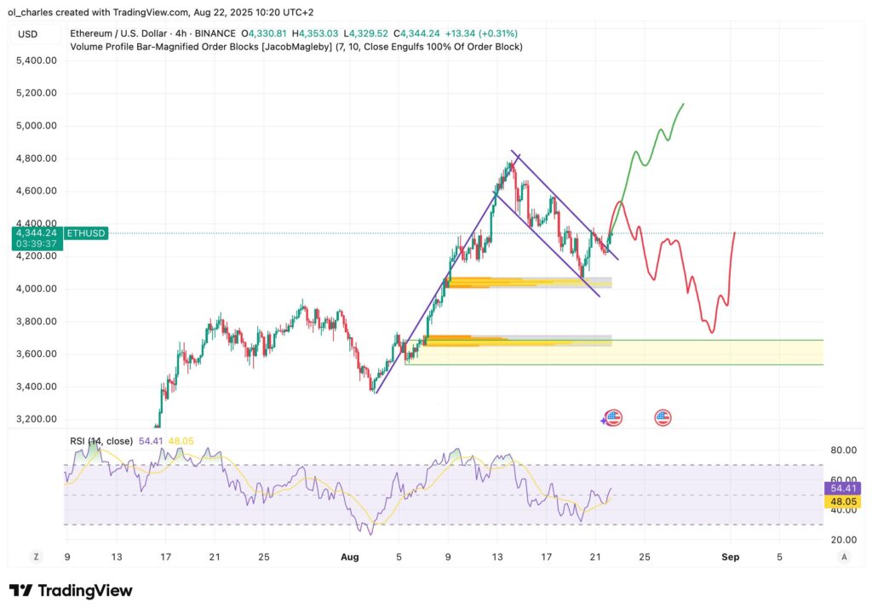Viewport: 872px width, 614px height.
Task: Click the 4,344.24 price label on the price scale
Action: point(36,232)
